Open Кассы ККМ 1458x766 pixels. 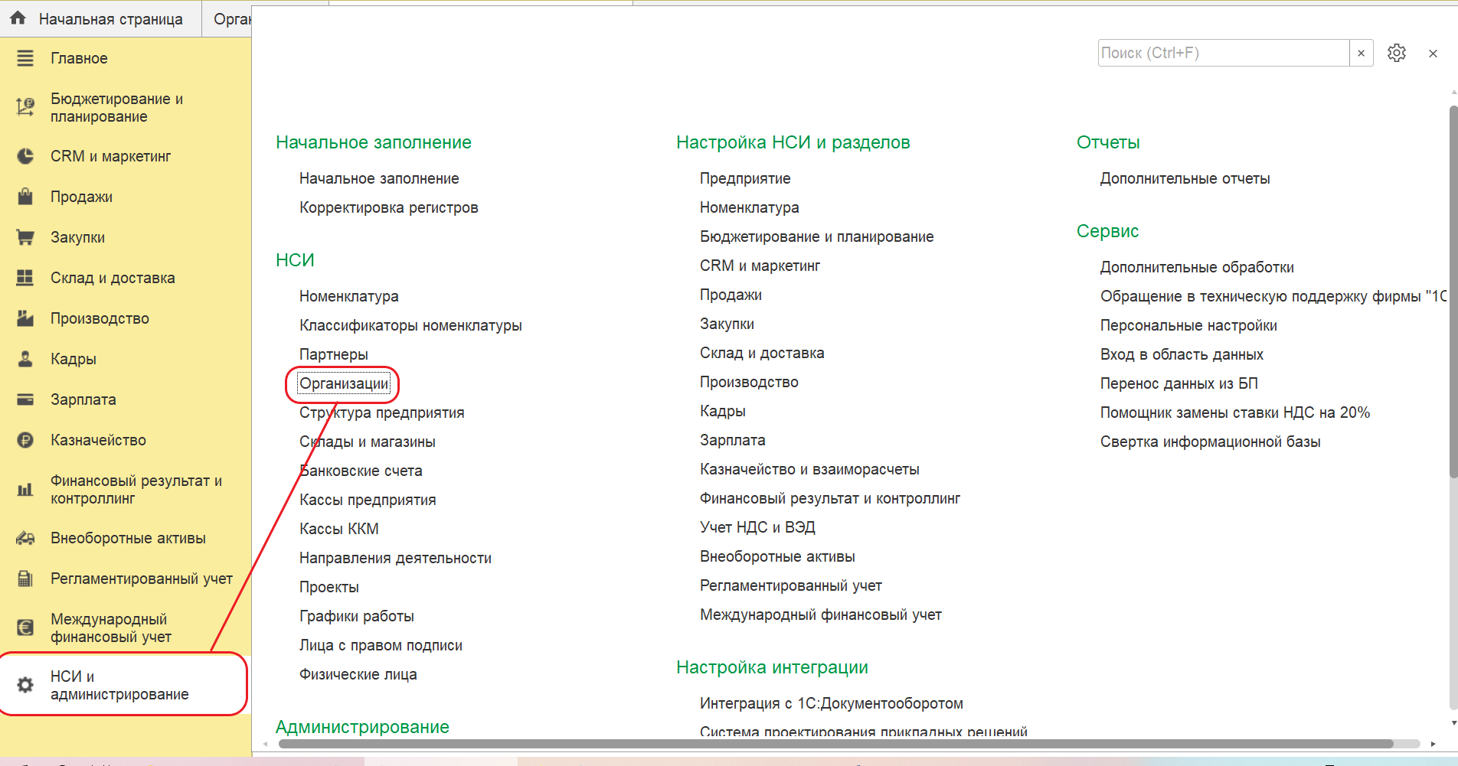click(338, 529)
